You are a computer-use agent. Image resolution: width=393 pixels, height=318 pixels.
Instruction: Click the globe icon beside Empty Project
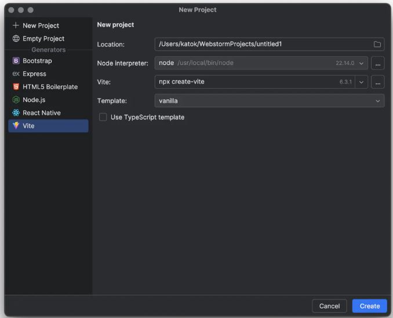[x=16, y=38]
